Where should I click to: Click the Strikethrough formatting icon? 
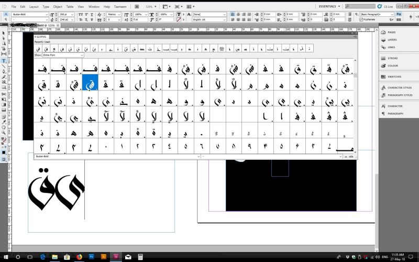[92, 20]
